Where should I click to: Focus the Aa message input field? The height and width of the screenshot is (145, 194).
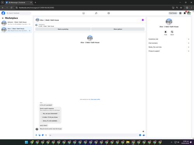click(94, 135)
